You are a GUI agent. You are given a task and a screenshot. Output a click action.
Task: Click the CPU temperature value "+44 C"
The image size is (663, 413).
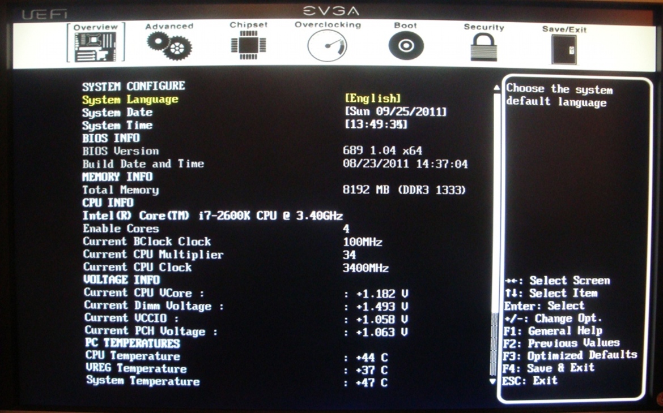point(372,358)
